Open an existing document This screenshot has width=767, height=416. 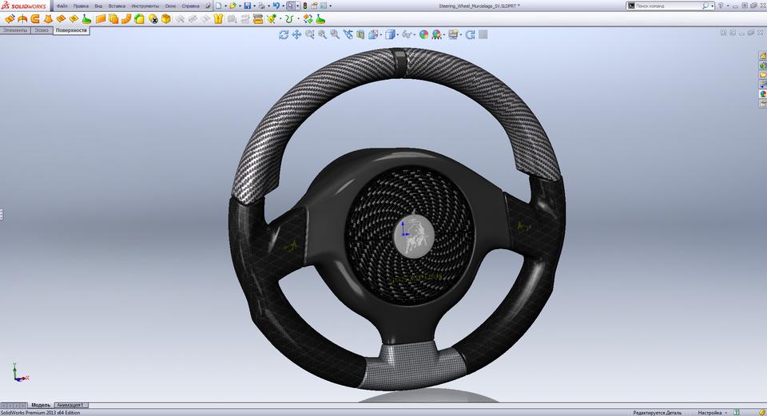click(x=232, y=6)
